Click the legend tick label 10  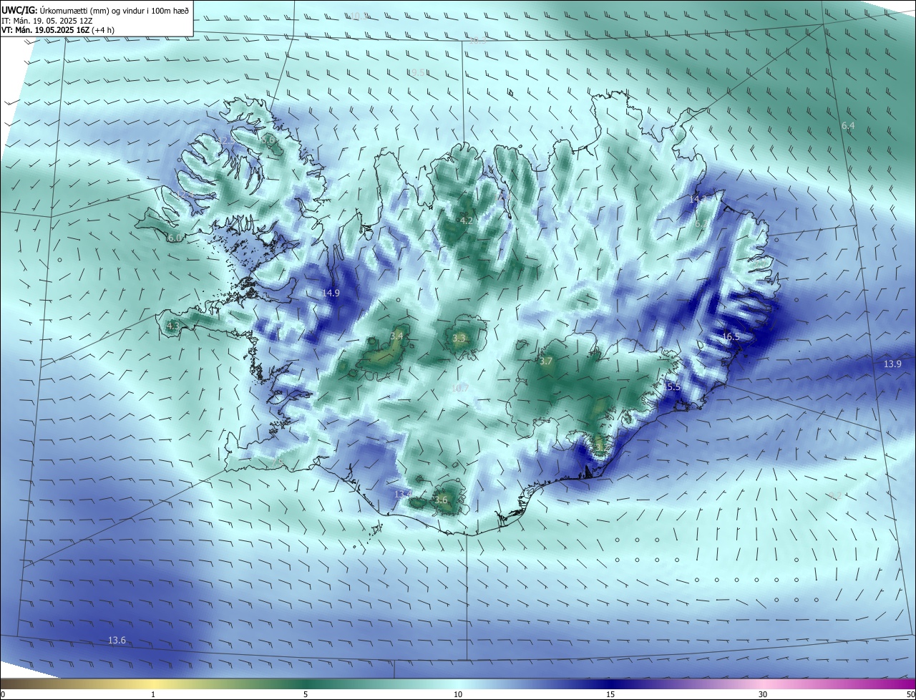[458, 694]
